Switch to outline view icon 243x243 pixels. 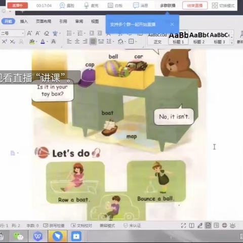pos(216,225)
